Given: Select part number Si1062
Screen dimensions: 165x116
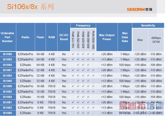Looking at the screenshot, I should point(8,60).
